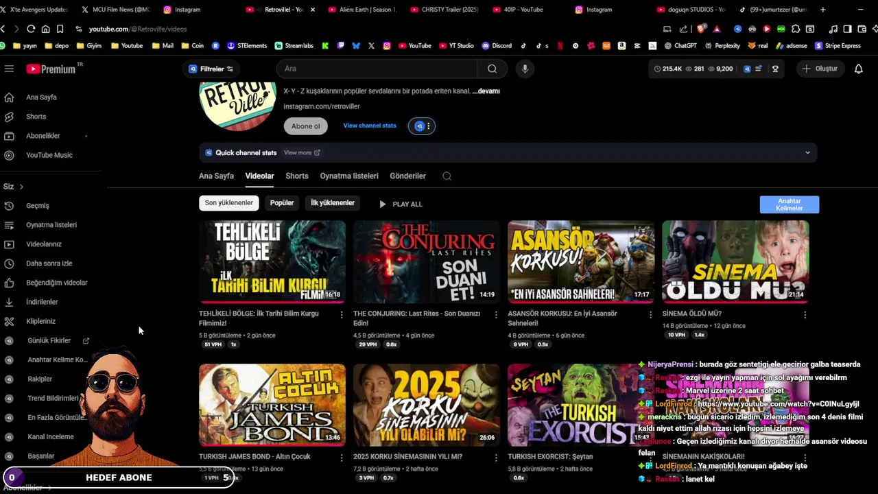Click the Abone ol subscribe button
Screen dimensions: 878x494
coord(305,126)
